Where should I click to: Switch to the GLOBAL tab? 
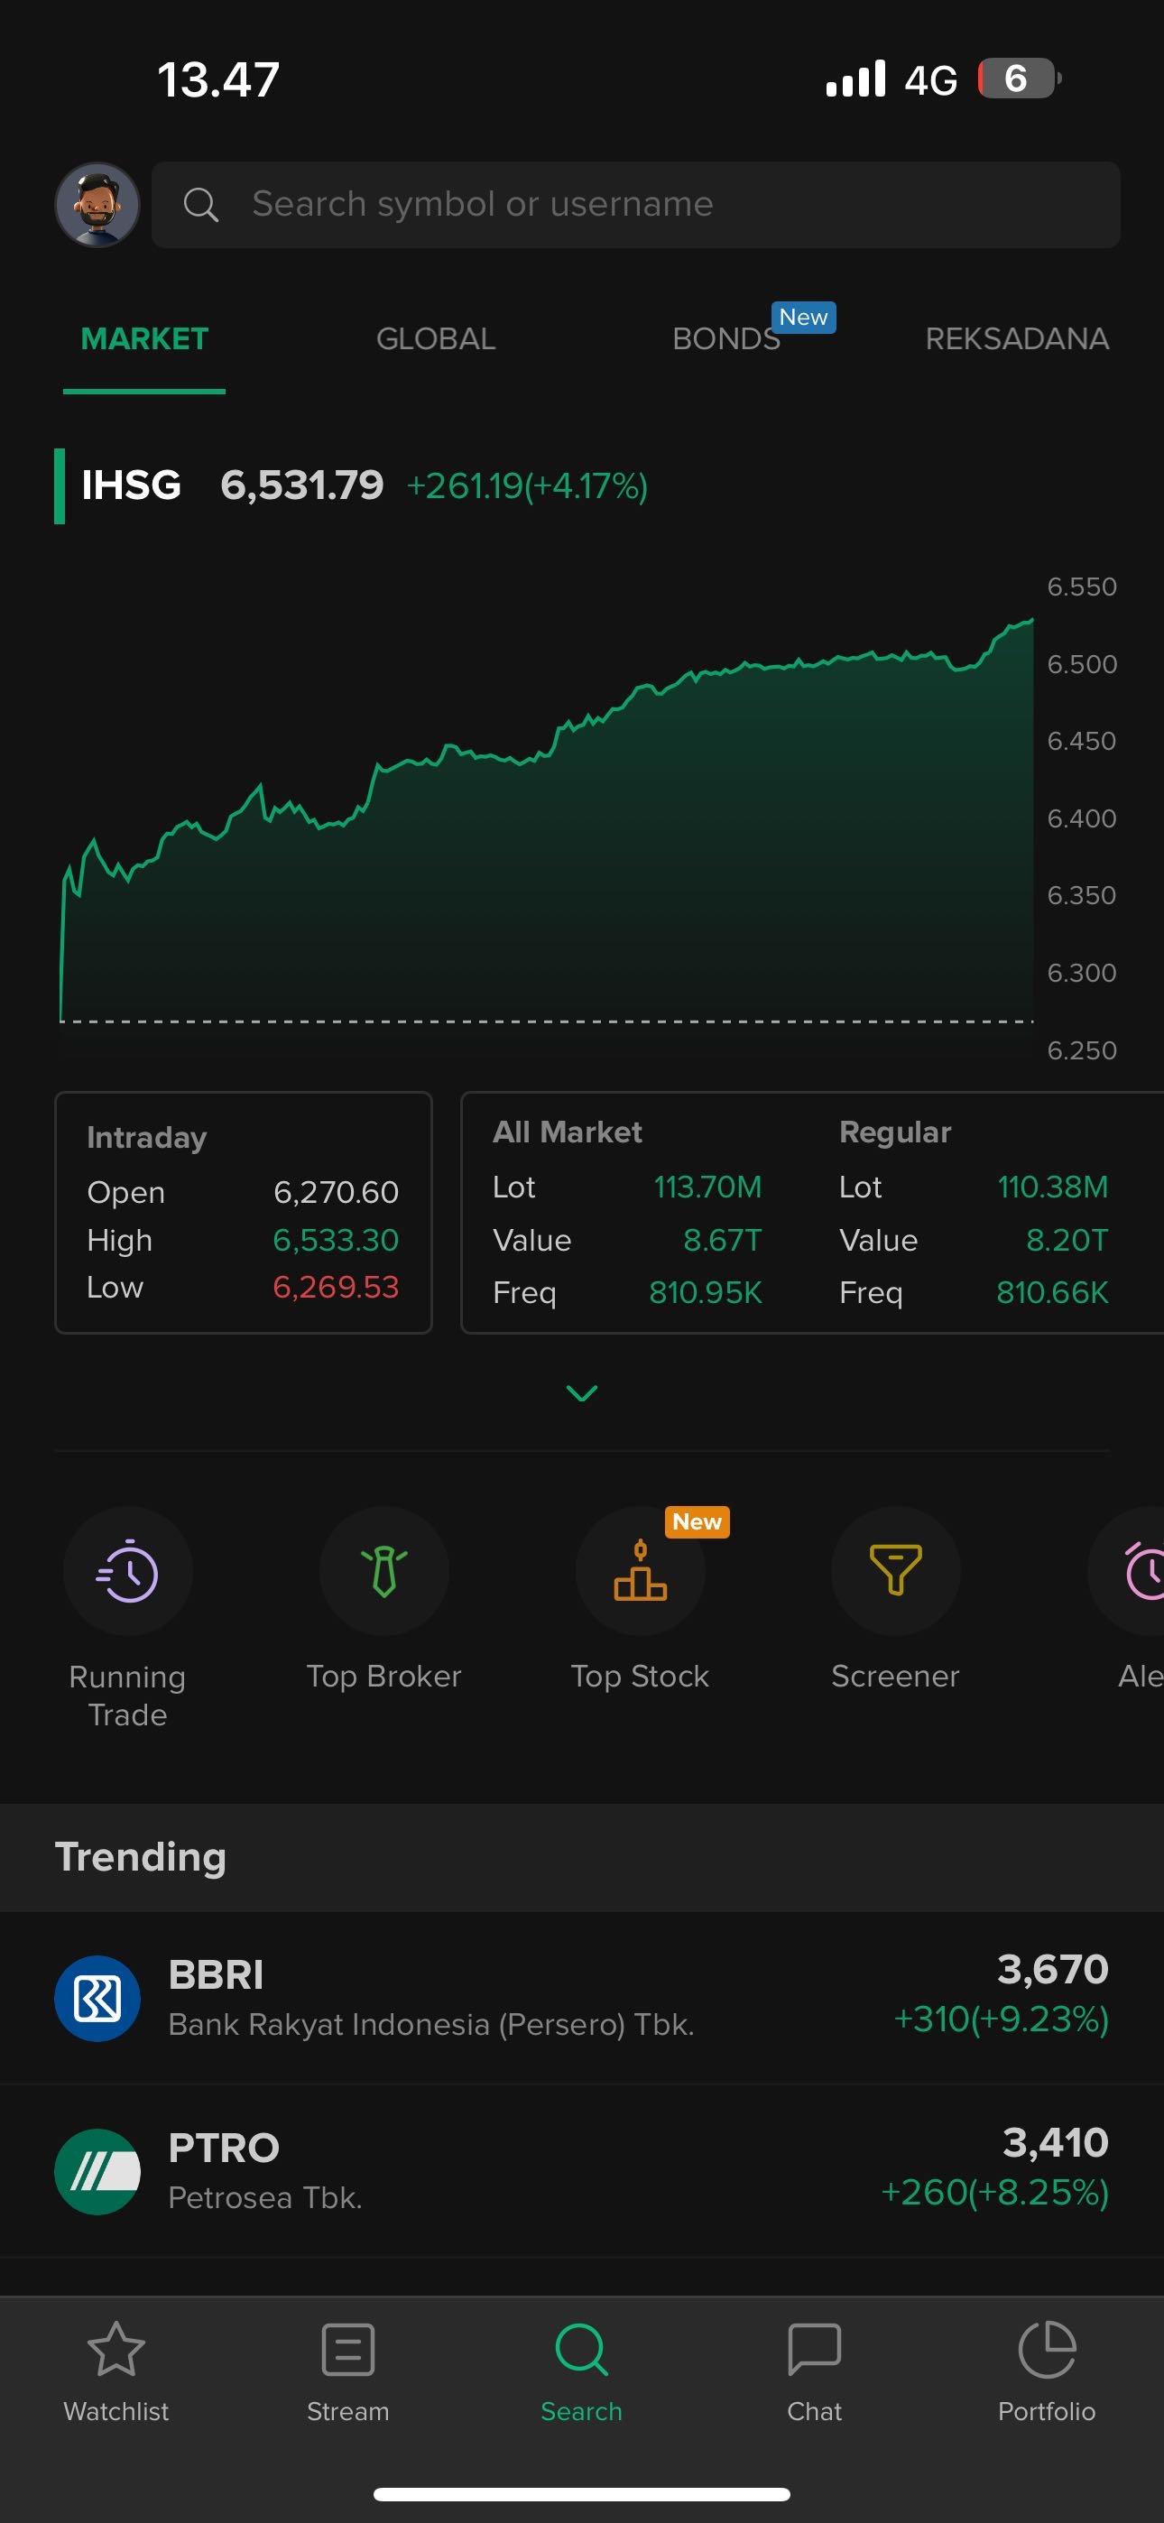point(436,339)
